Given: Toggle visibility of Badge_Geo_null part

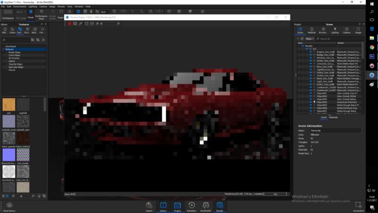Looking at the screenshot, I should click(311, 55).
